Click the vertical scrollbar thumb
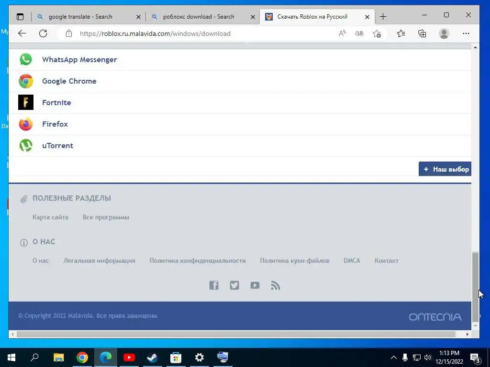490x367 pixels. coord(475,287)
